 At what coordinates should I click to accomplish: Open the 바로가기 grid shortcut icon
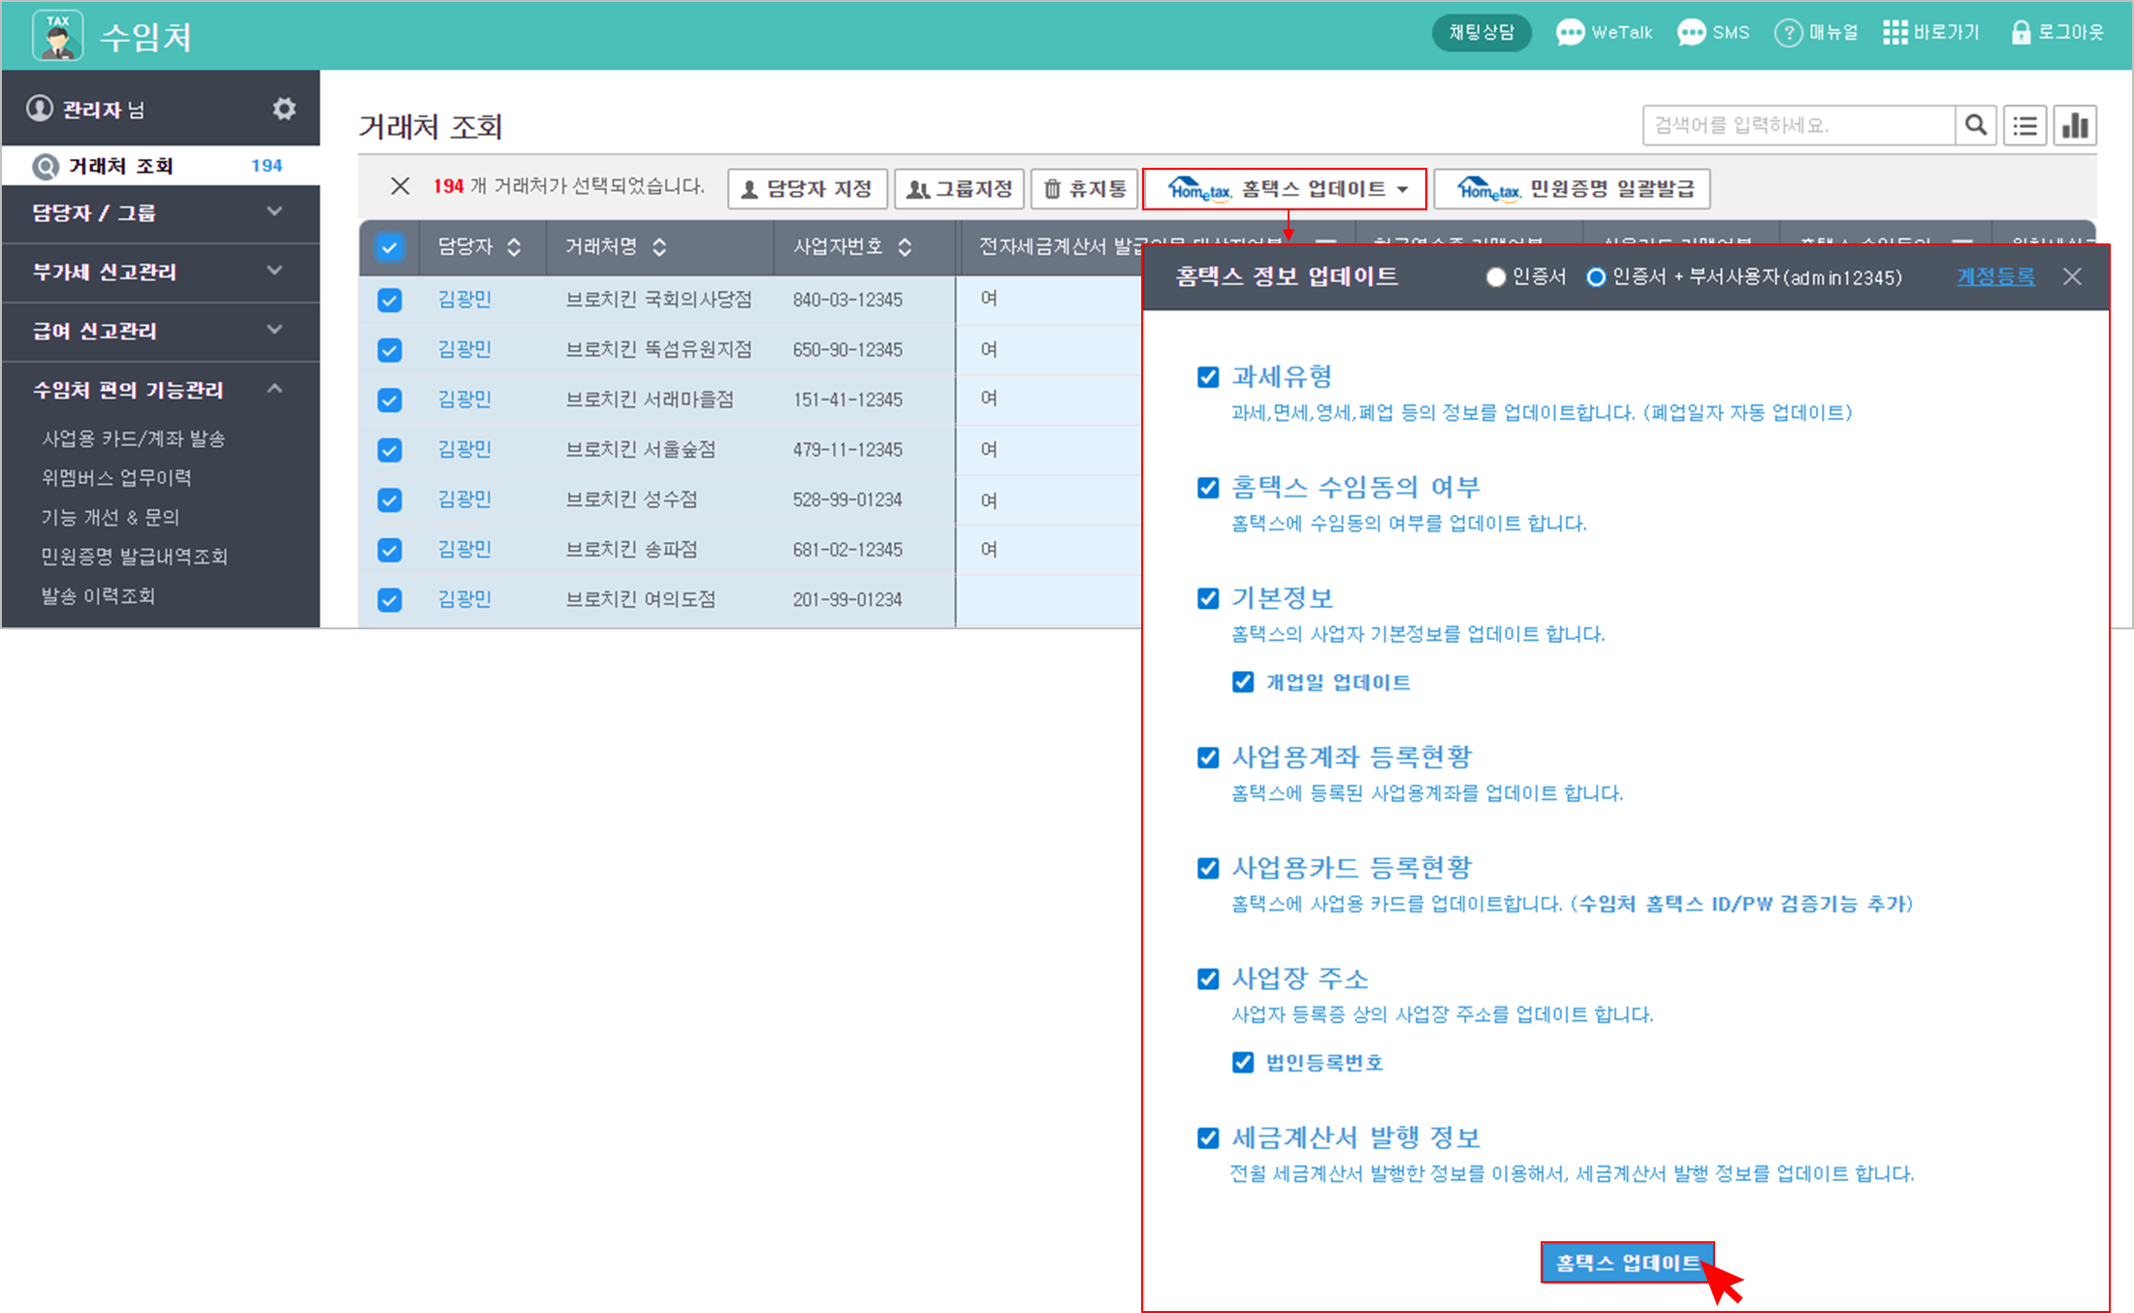(x=1895, y=33)
